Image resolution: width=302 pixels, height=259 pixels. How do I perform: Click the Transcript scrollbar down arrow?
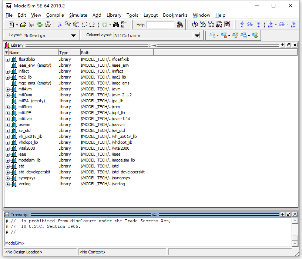point(295,244)
